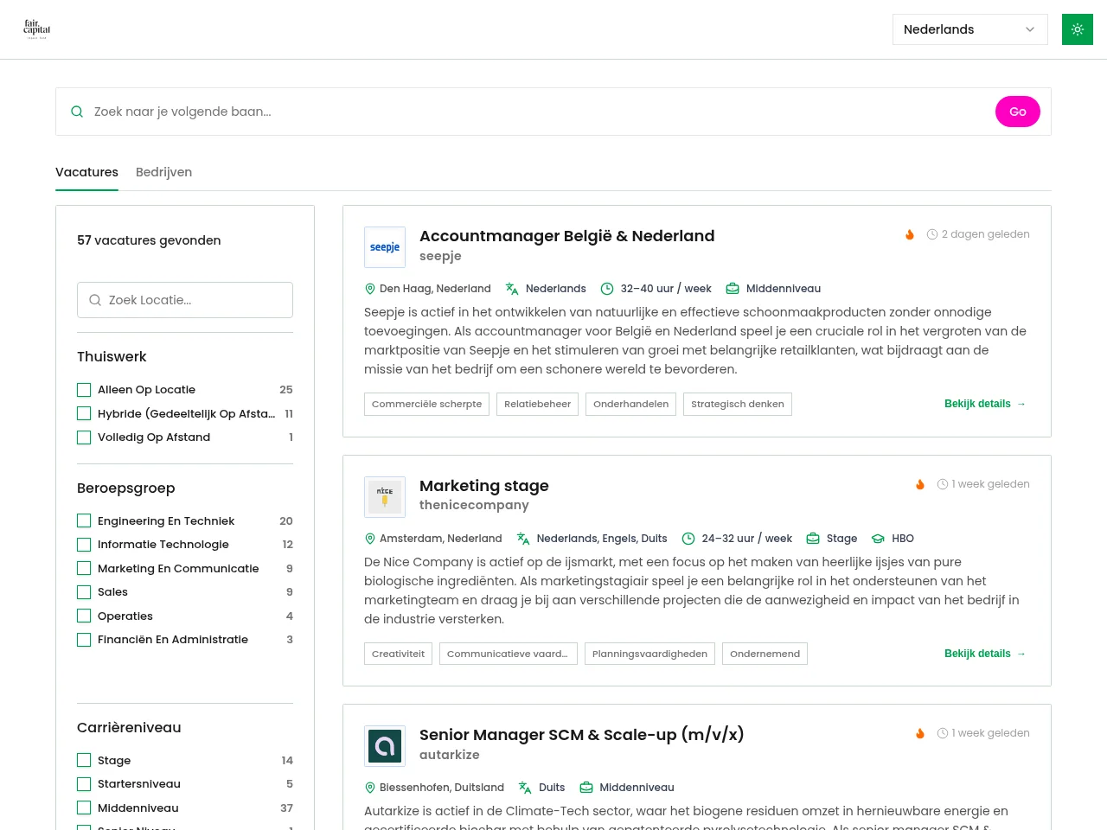Open Bekijk details for Marketing stage
This screenshot has width=1107, height=830.
pyautogui.click(x=985, y=654)
